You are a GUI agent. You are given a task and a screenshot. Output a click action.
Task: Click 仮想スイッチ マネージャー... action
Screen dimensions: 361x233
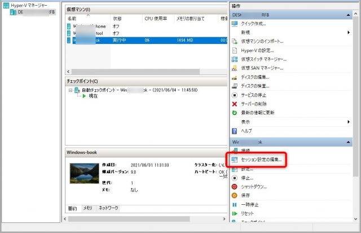[x=264, y=59]
